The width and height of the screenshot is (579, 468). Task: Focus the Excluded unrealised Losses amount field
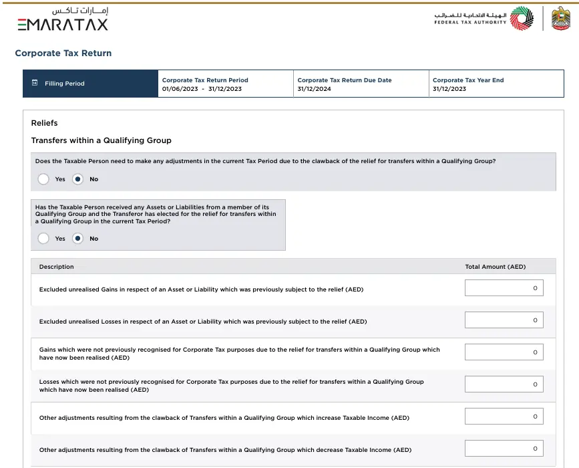504,320
